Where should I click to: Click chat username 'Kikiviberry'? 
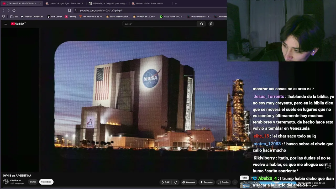pyautogui.click(x=264, y=158)
